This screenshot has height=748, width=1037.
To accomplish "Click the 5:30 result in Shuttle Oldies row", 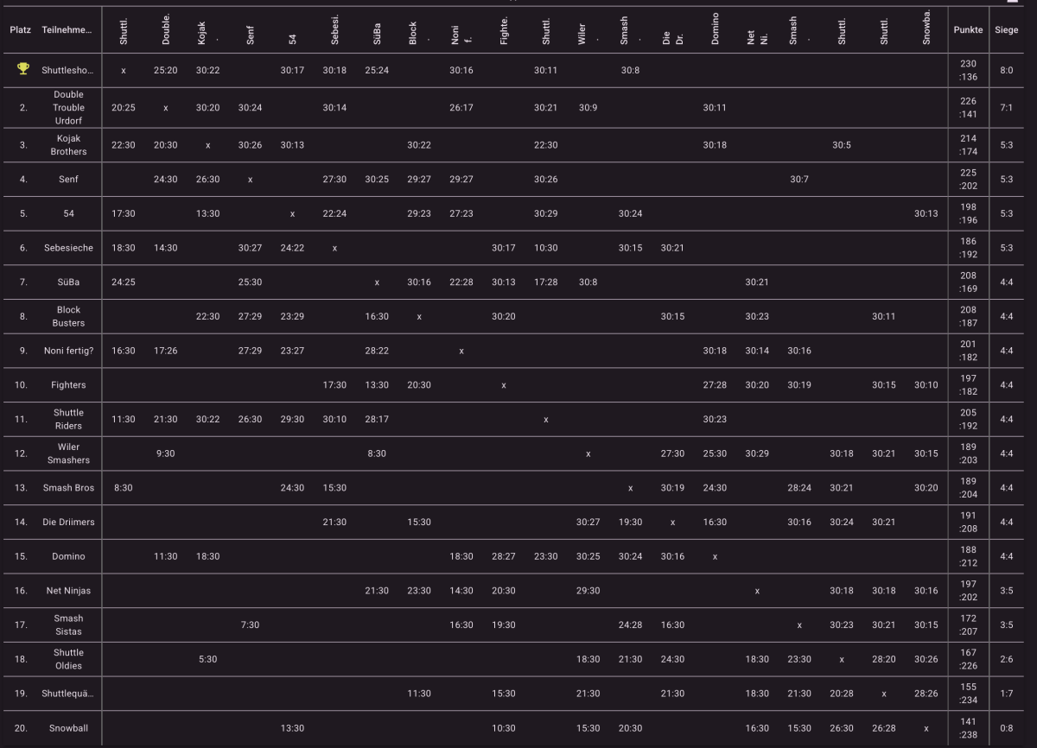I will 207,660.
